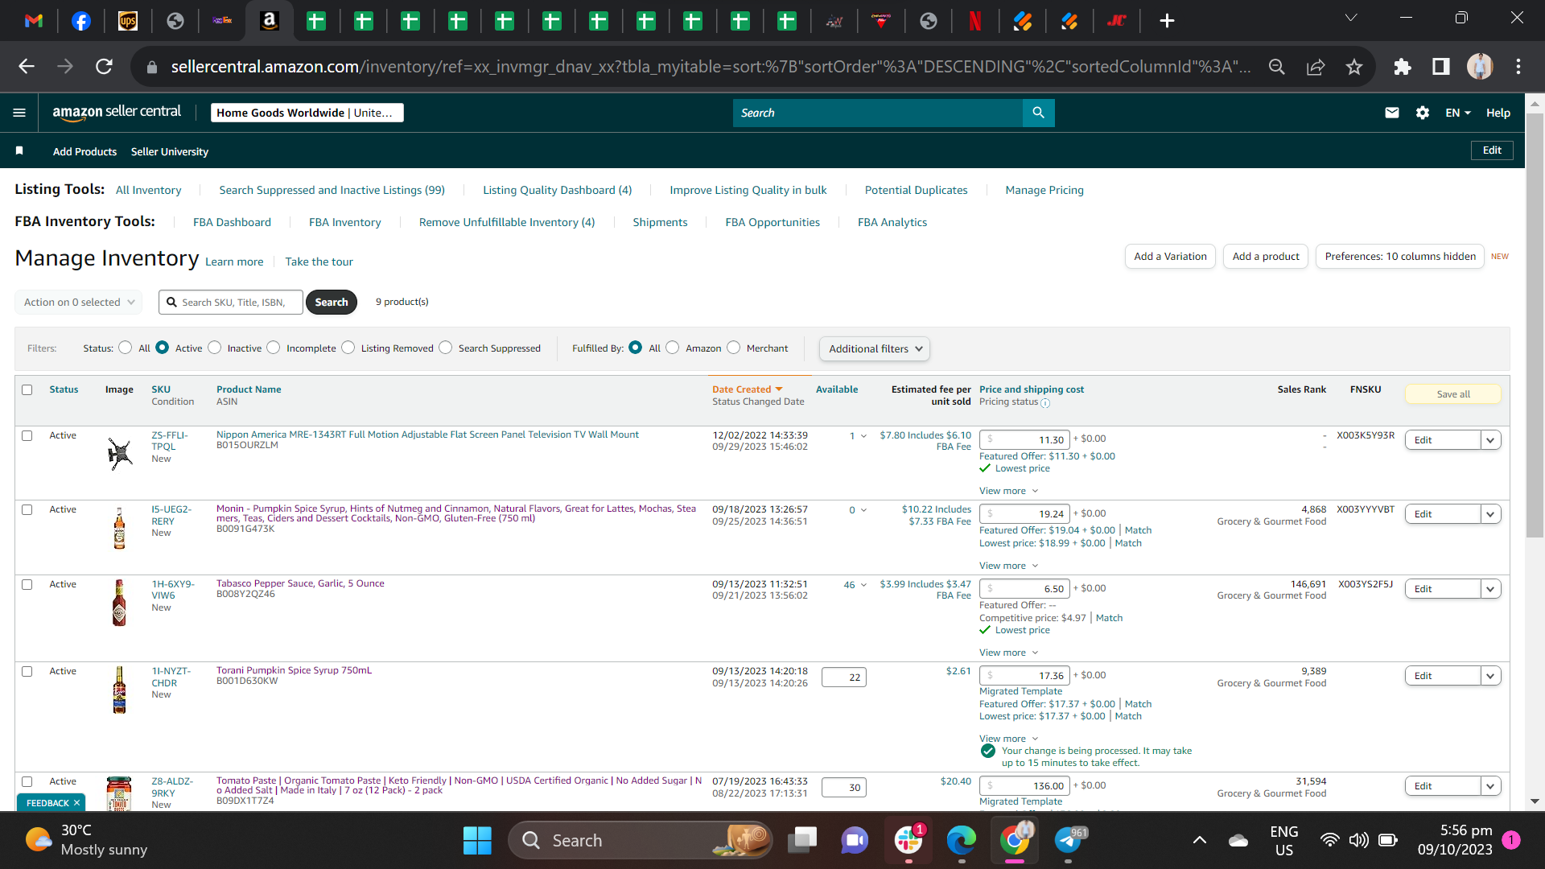This screenshot has height=869, width=1545.
Task: Expand available quantity chevron for Tabasco row
Action: (x=863, y=585)
